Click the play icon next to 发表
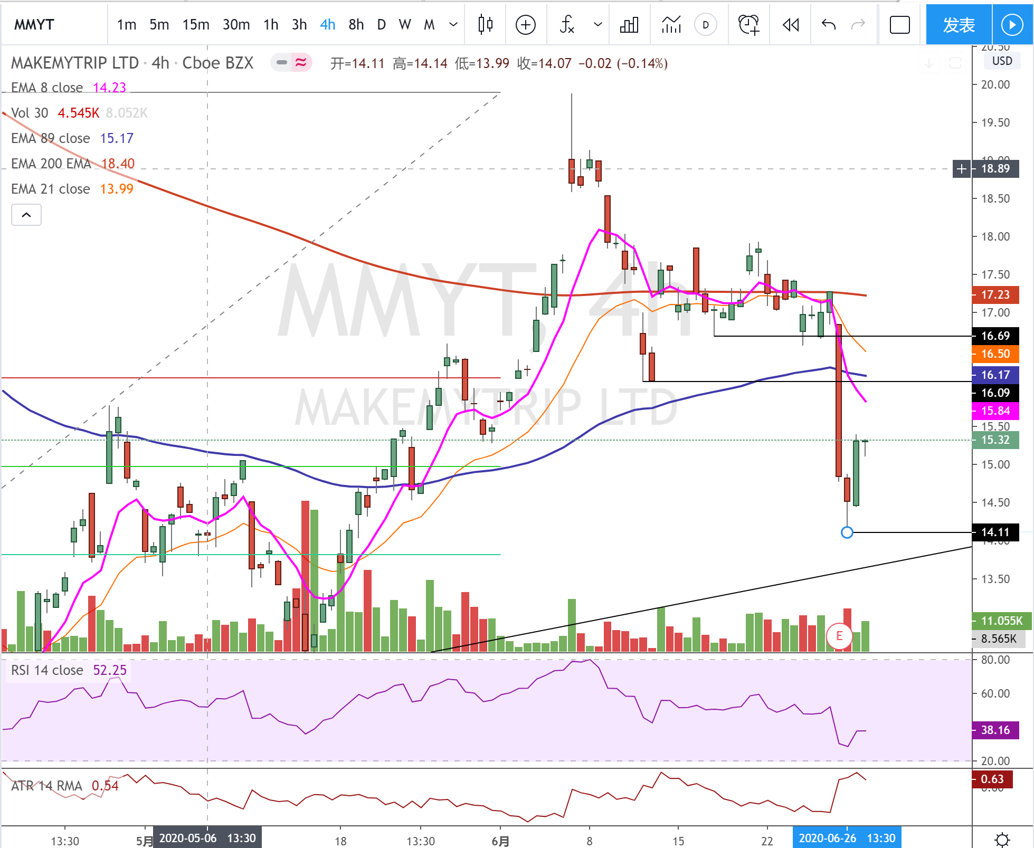 coord(1012,24)
